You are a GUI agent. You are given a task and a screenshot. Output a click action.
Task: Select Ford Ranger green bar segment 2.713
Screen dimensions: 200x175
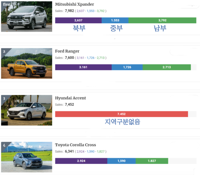point(167,67)
